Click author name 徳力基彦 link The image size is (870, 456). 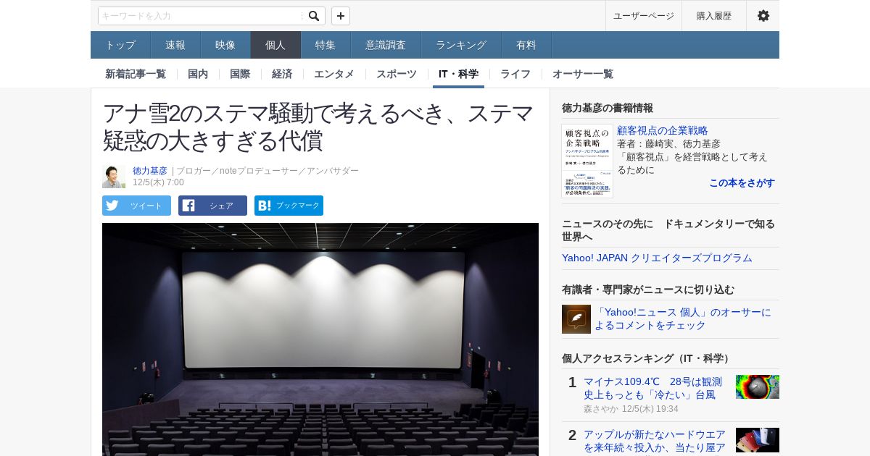pos(150,171)
